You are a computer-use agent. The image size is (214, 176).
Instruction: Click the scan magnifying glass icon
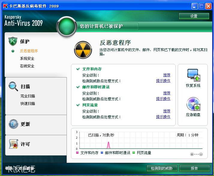point(13,86)
